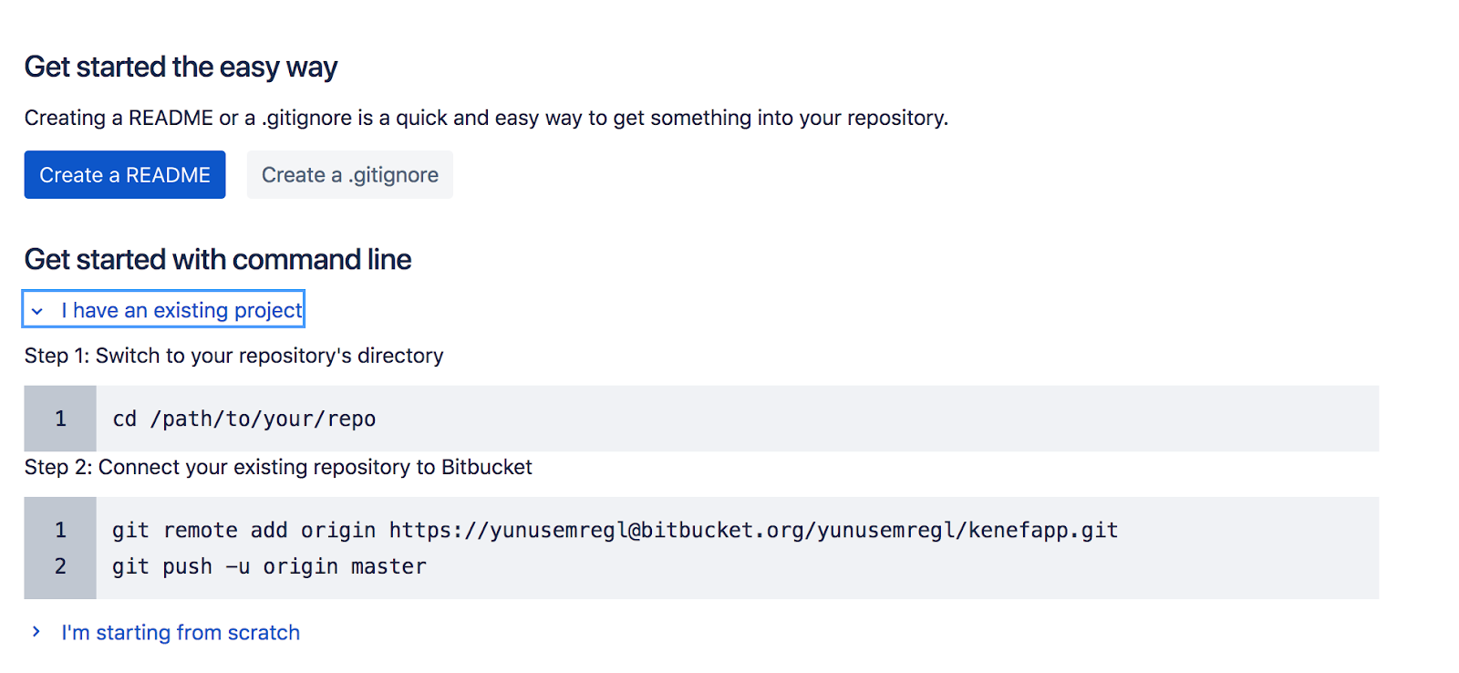Toggle the 'I have an existing project' section
Screen dimensions: 1459x673
coord(181,311)
